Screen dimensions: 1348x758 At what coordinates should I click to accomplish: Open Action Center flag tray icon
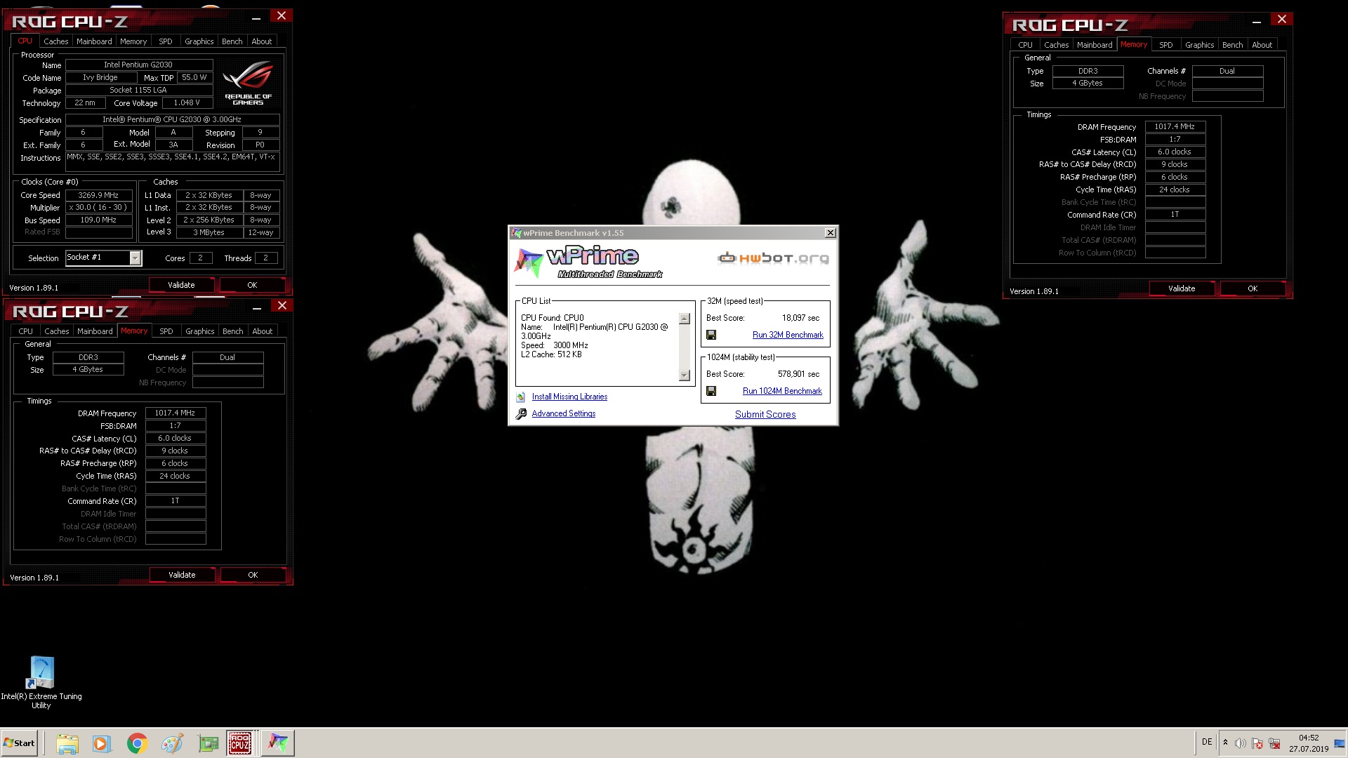click(x=1257, y=743)
